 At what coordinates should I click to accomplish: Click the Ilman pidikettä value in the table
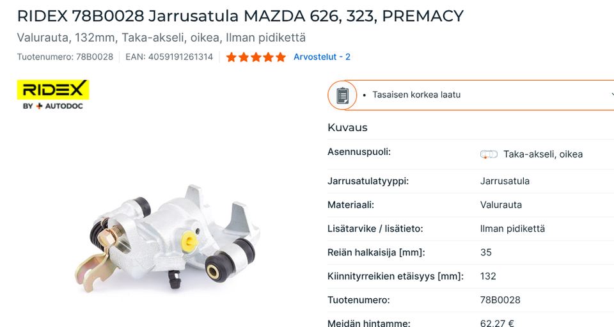point(512,228)
